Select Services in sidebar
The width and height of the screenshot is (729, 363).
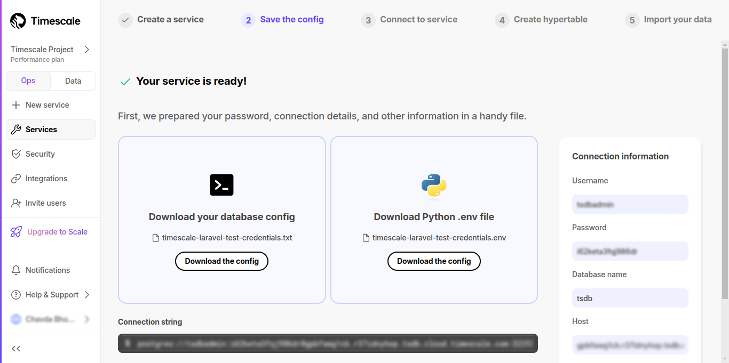coord(51,130)
